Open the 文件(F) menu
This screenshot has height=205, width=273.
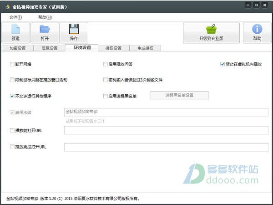point(15,17)
